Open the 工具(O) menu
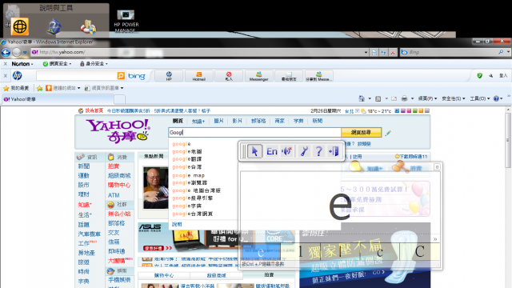Viewport: 512px width, 288px height. tap(479, 98)
